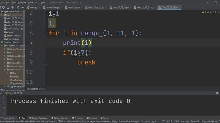The height and width of the screenshot is (123, 220).
Task: Open Problems tool window
Action: [77, 118]
